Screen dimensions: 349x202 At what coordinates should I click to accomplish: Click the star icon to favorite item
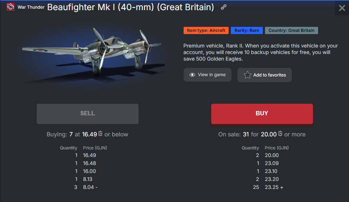[247, 75]
